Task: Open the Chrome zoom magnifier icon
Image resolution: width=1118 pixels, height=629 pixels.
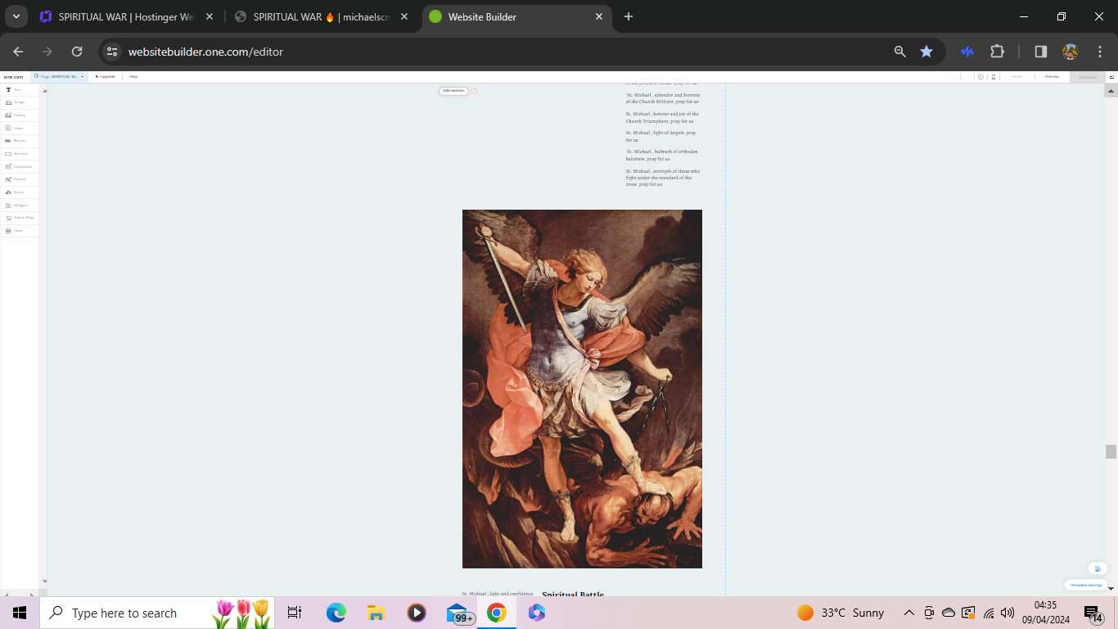Action: coord(900,52)
